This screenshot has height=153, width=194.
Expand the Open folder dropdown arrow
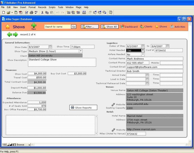pos(12,12)
